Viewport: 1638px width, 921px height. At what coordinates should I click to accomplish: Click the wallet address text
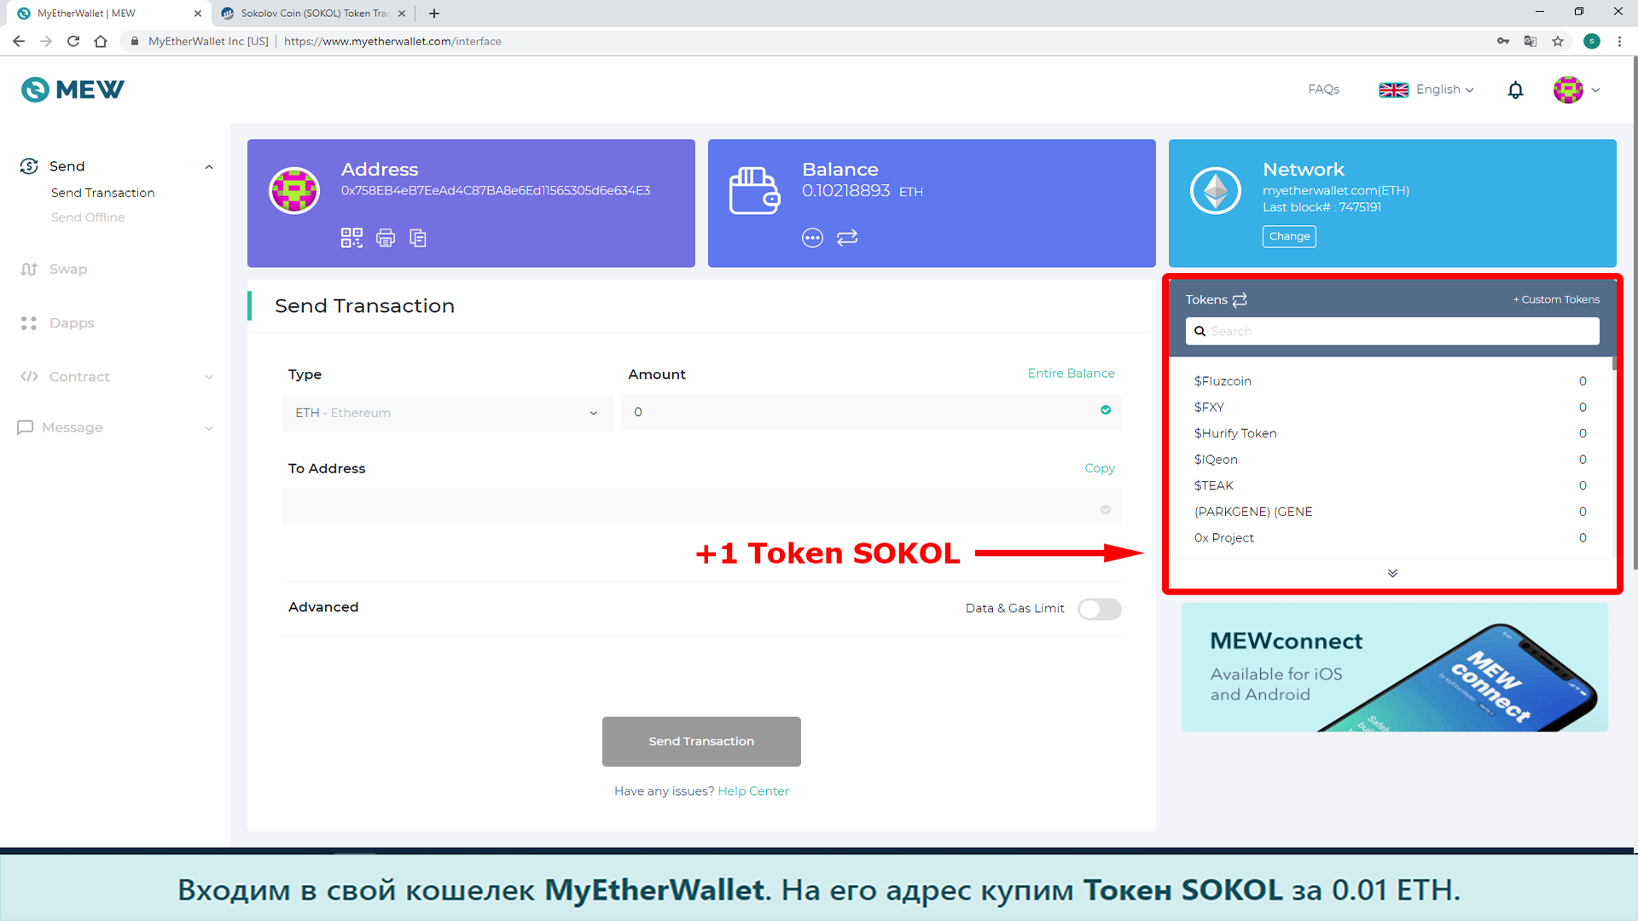(x=496, y=191)
